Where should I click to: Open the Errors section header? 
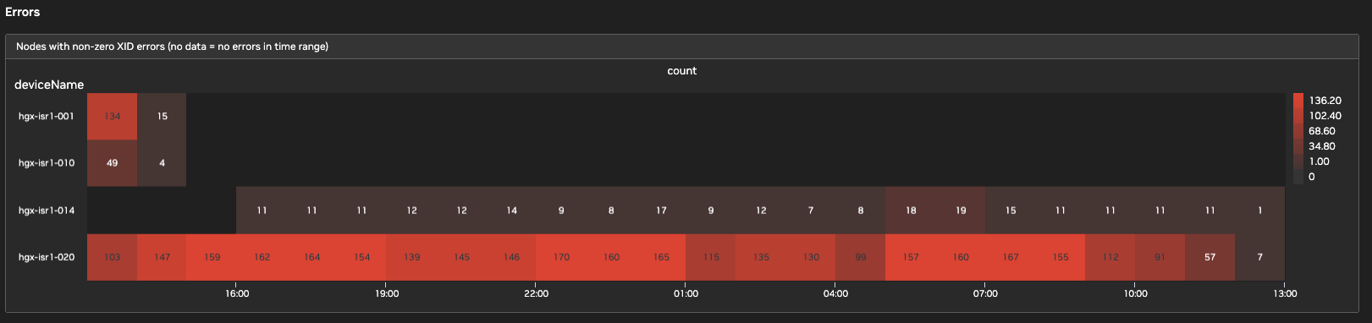coord(23,12)
